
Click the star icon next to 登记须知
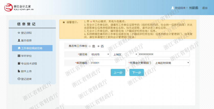[19, 33]
